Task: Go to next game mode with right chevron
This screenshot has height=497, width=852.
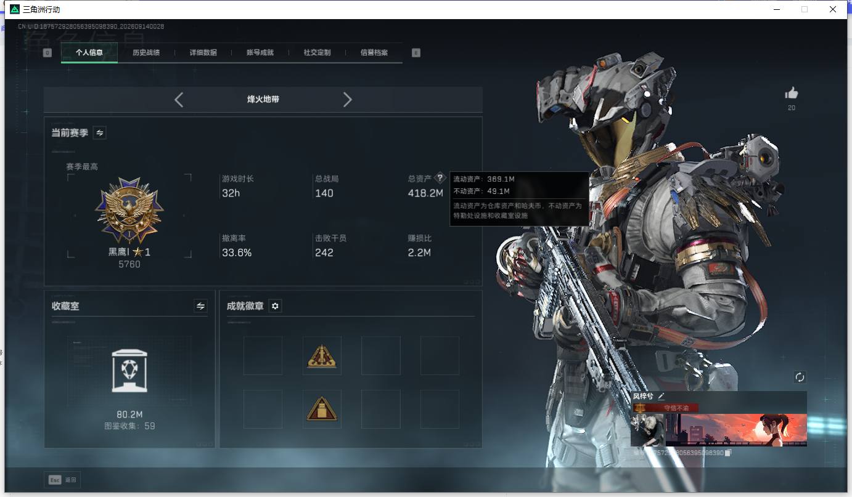Action: [348, 99]
